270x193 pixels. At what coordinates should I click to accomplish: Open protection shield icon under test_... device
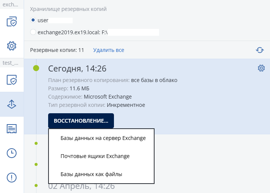12,80
